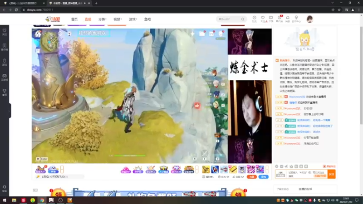Screen dimensions: 363x204
Task: Open the Windows notification center
Action: pyautogui.click(x=357, y=200)
